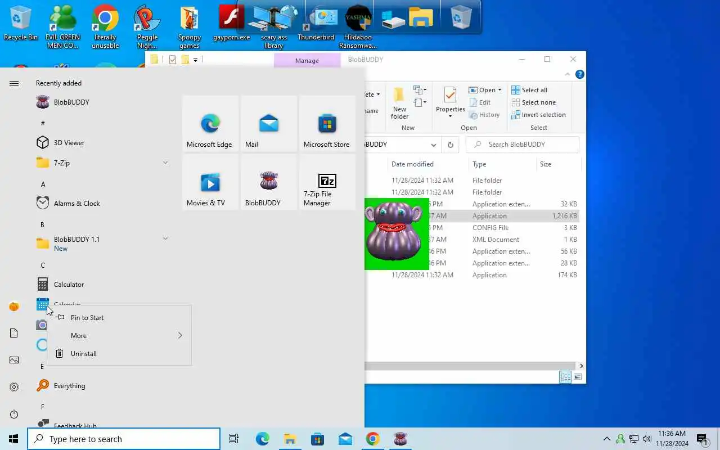Click Select all in the ribbon
This screenshot has width=720, height=450.
529,90
